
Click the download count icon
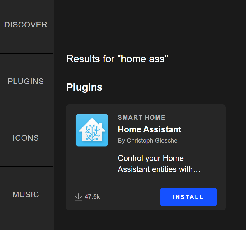pyautogui.click(x=78, y=197)
